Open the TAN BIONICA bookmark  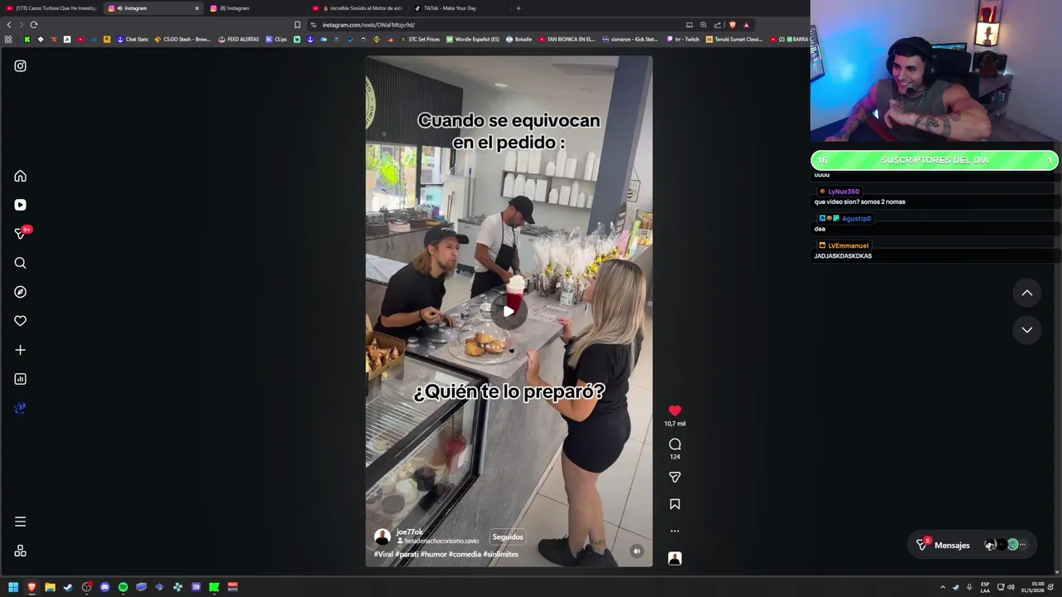567,39
